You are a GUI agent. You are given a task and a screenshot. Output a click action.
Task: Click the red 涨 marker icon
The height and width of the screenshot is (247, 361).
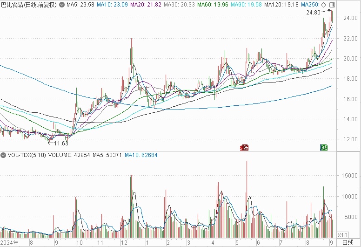244,148
